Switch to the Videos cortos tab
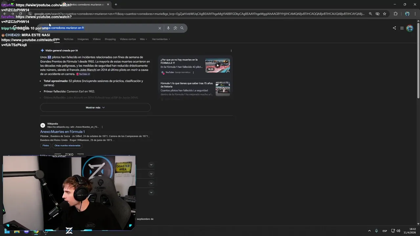 coord(128,39)
